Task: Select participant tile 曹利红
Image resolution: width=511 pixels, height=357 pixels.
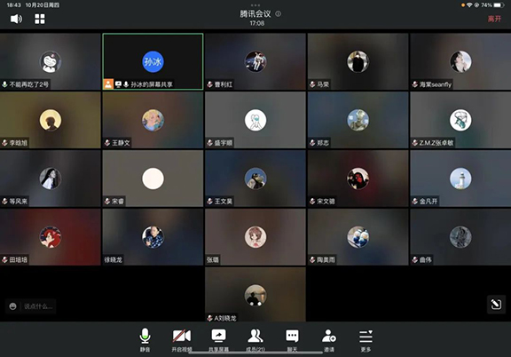Action: 255,61
